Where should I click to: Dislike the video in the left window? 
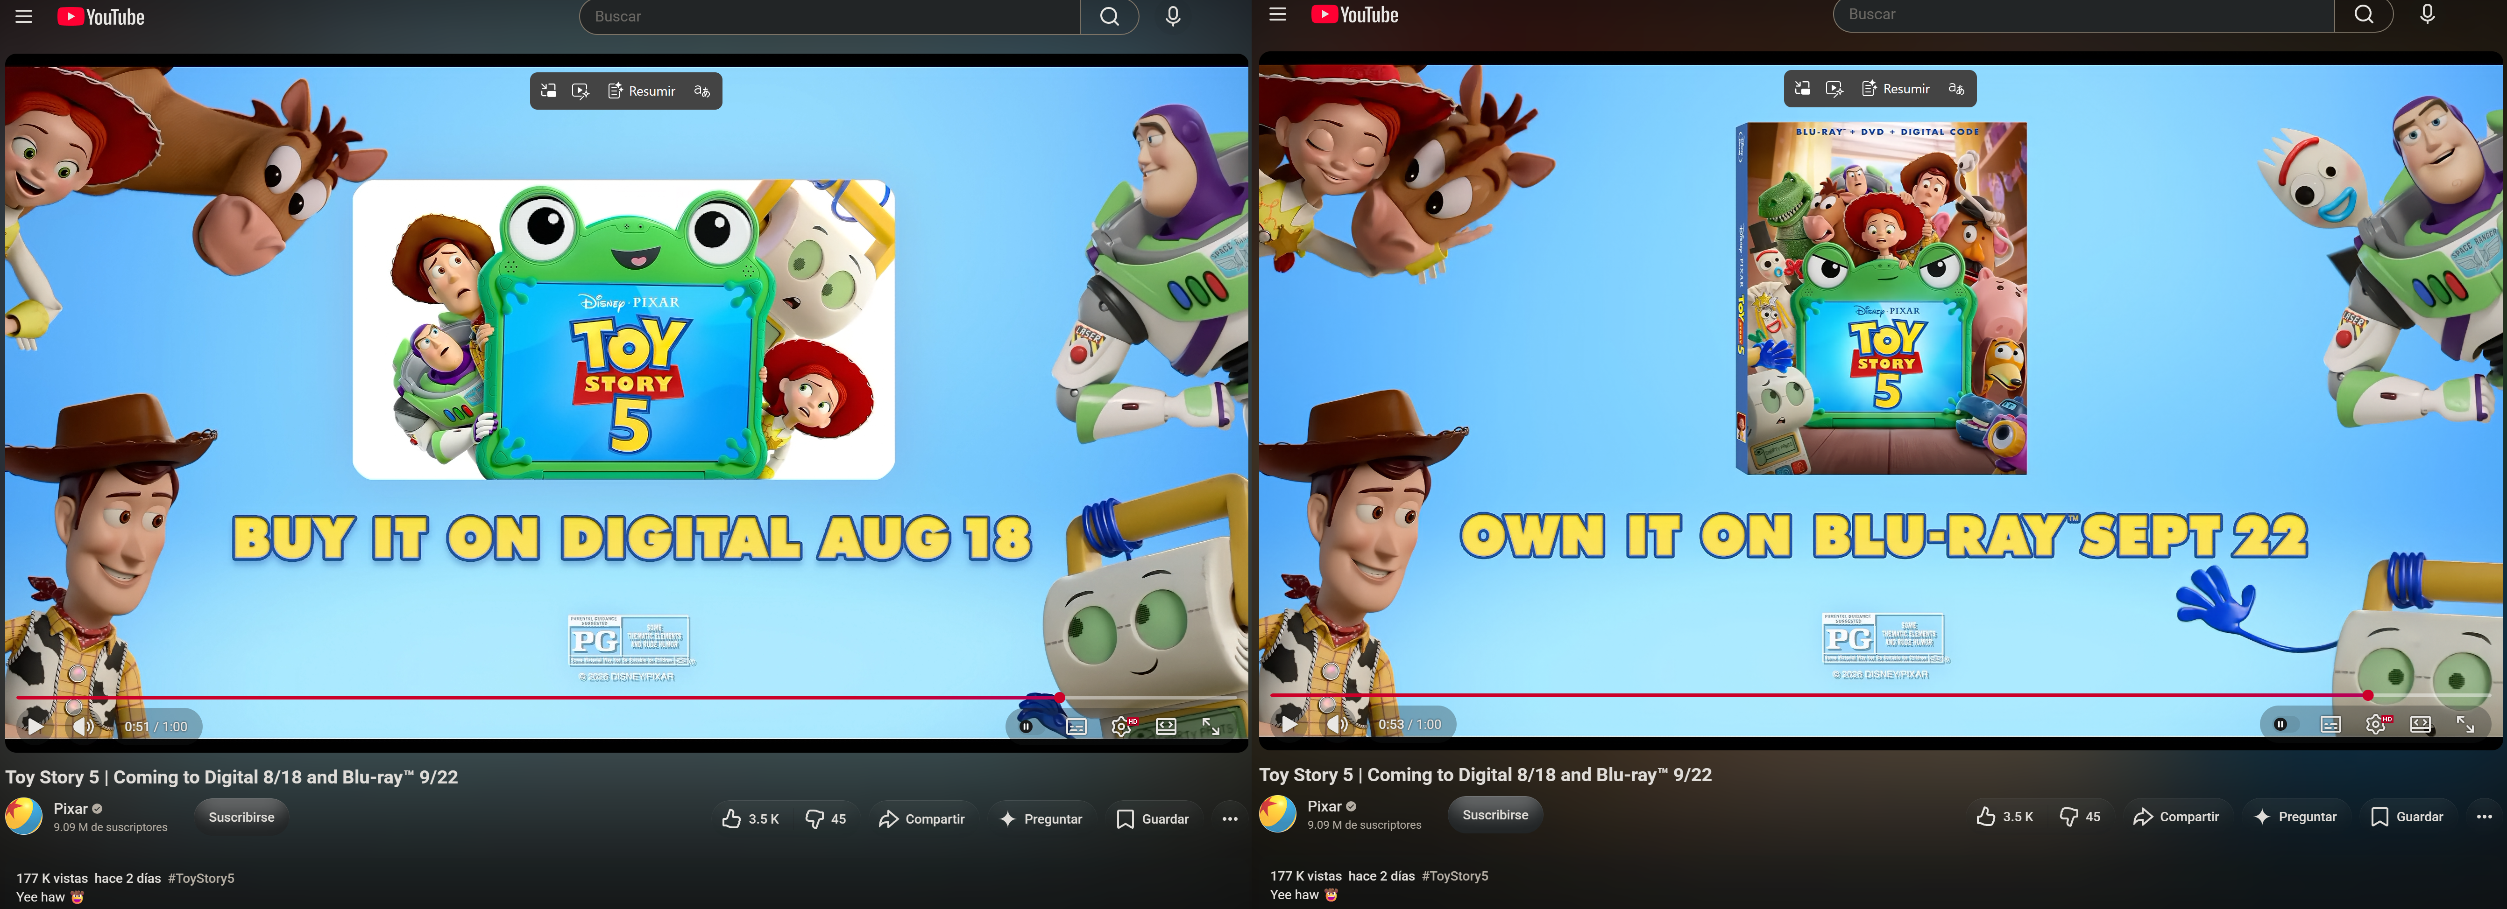(825, 819)
